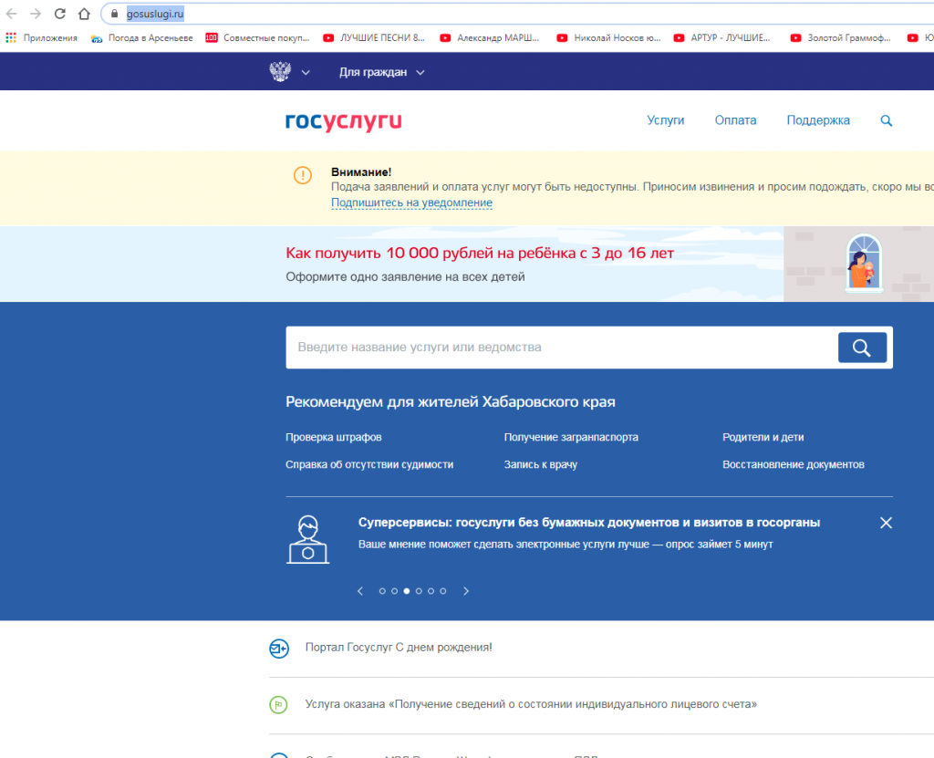Open the Услуга оказана лицевого счета notification
Viewport: 934px width, 758px height.
click(532, 704)
